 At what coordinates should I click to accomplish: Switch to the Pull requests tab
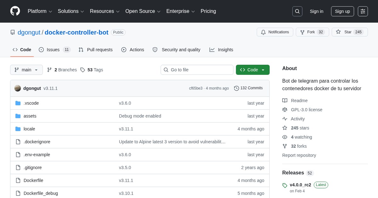(95, 50)
